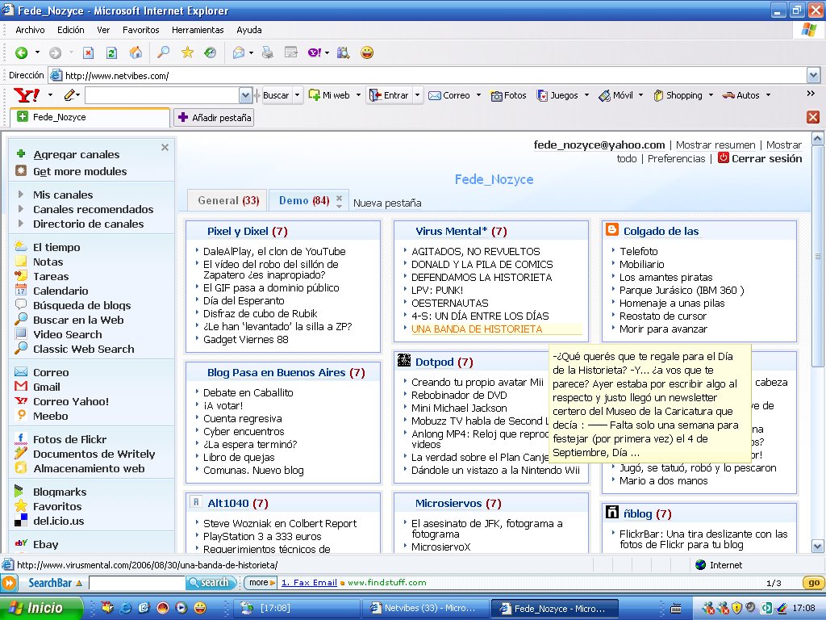Open the Get more modules link
This screenshot has height=620, width=826.
[80, 171]
